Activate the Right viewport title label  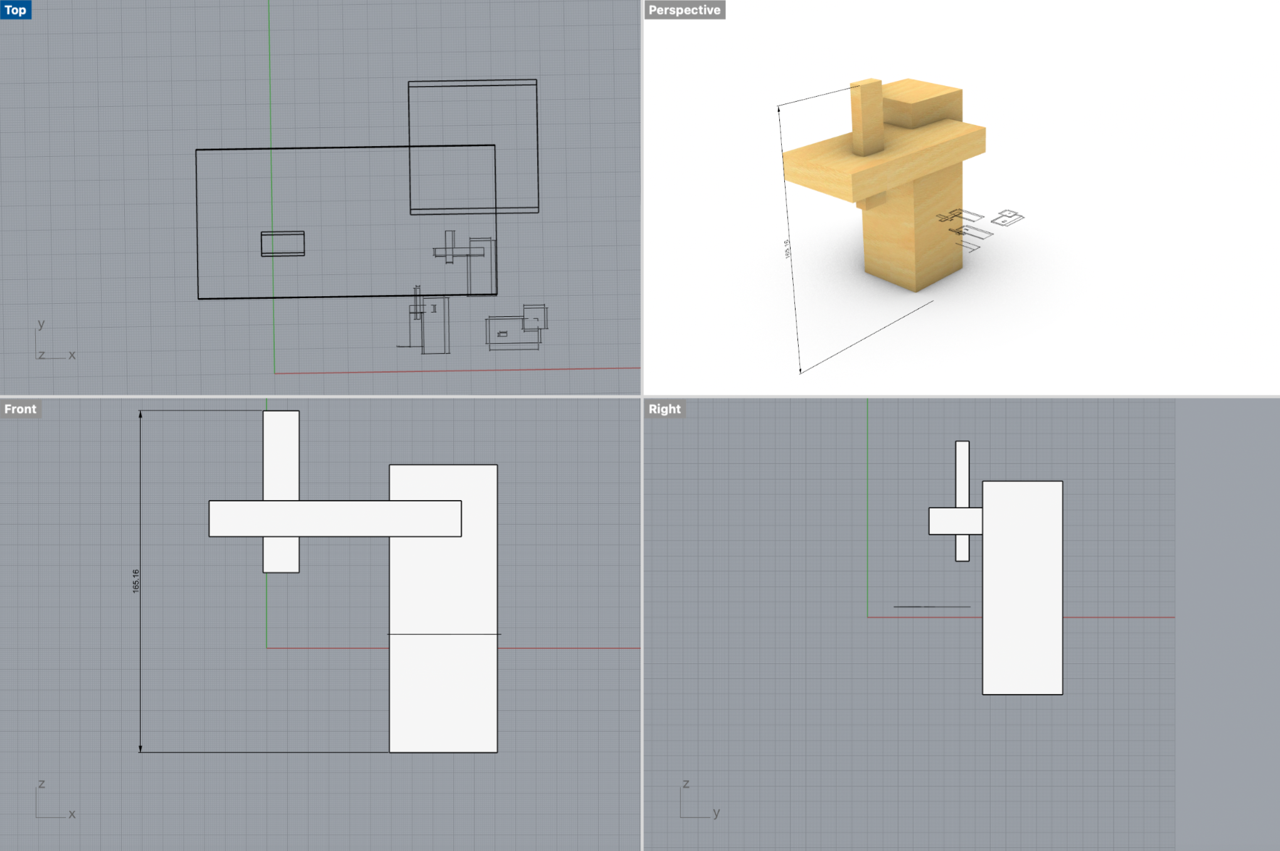(x=664, y=409)
